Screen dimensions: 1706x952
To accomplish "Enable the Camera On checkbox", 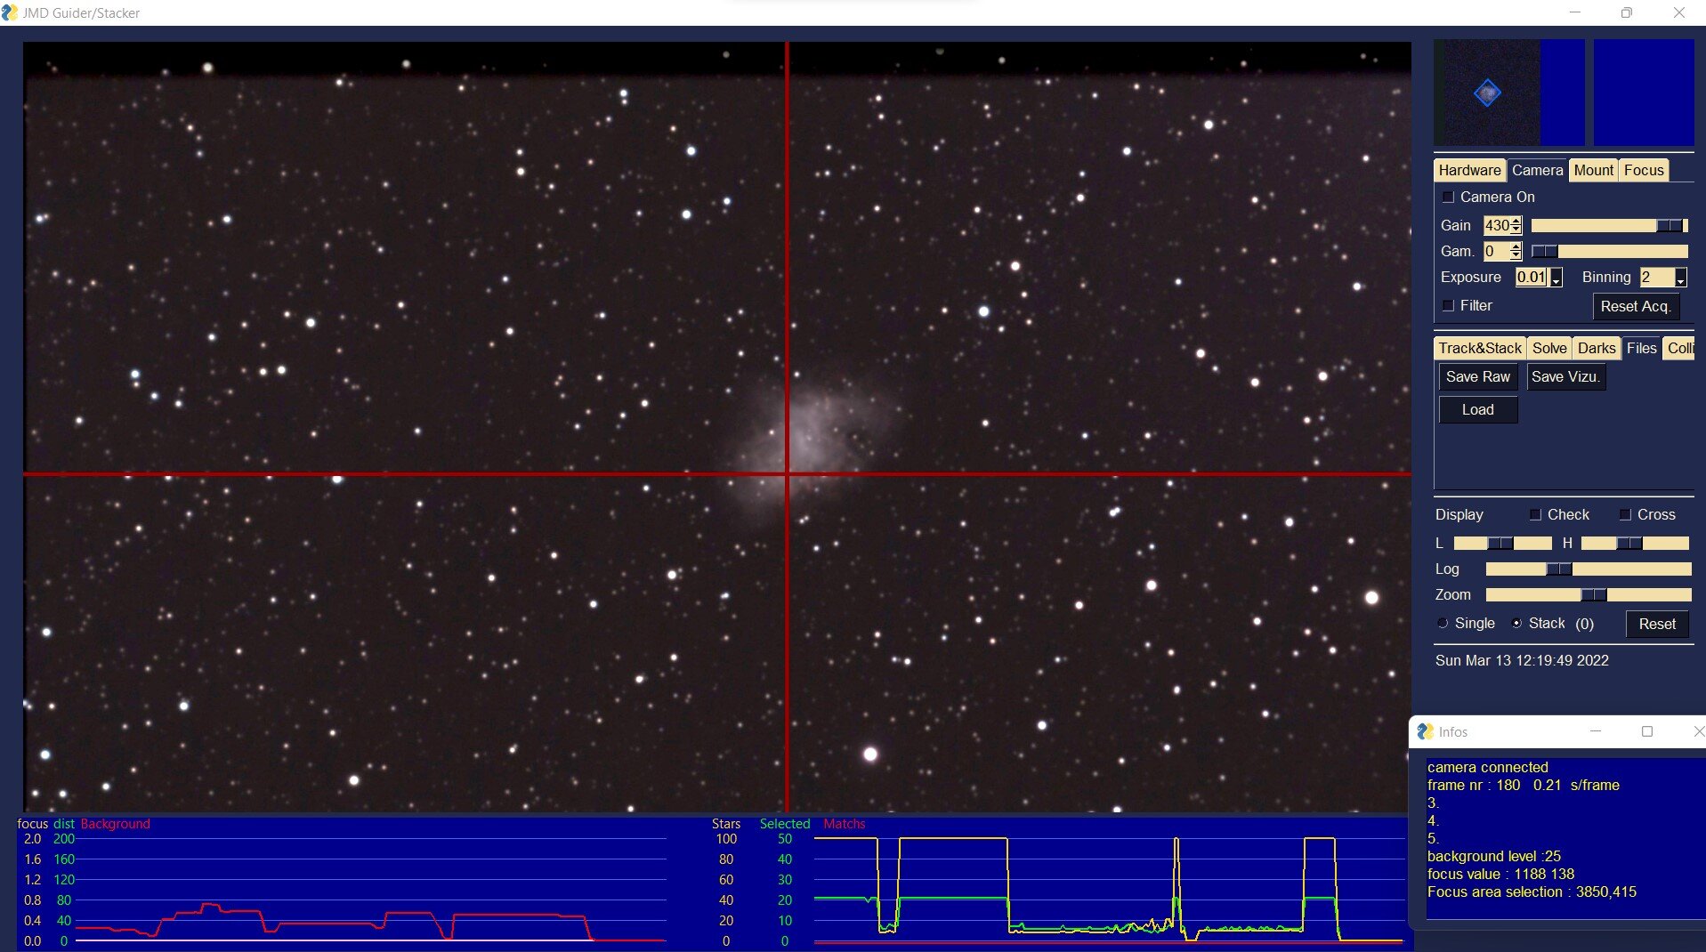I will 1448,197.
